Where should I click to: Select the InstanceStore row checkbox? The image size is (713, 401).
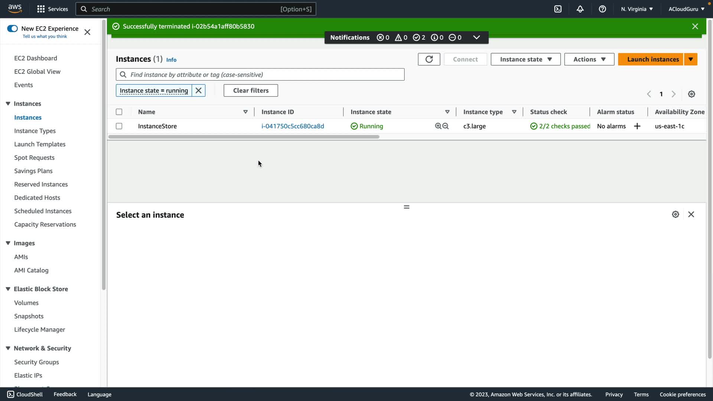coord(119,126)
